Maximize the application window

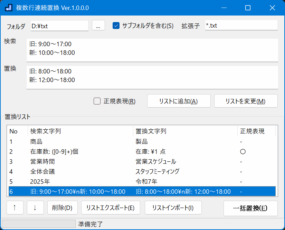click(248, 8)
